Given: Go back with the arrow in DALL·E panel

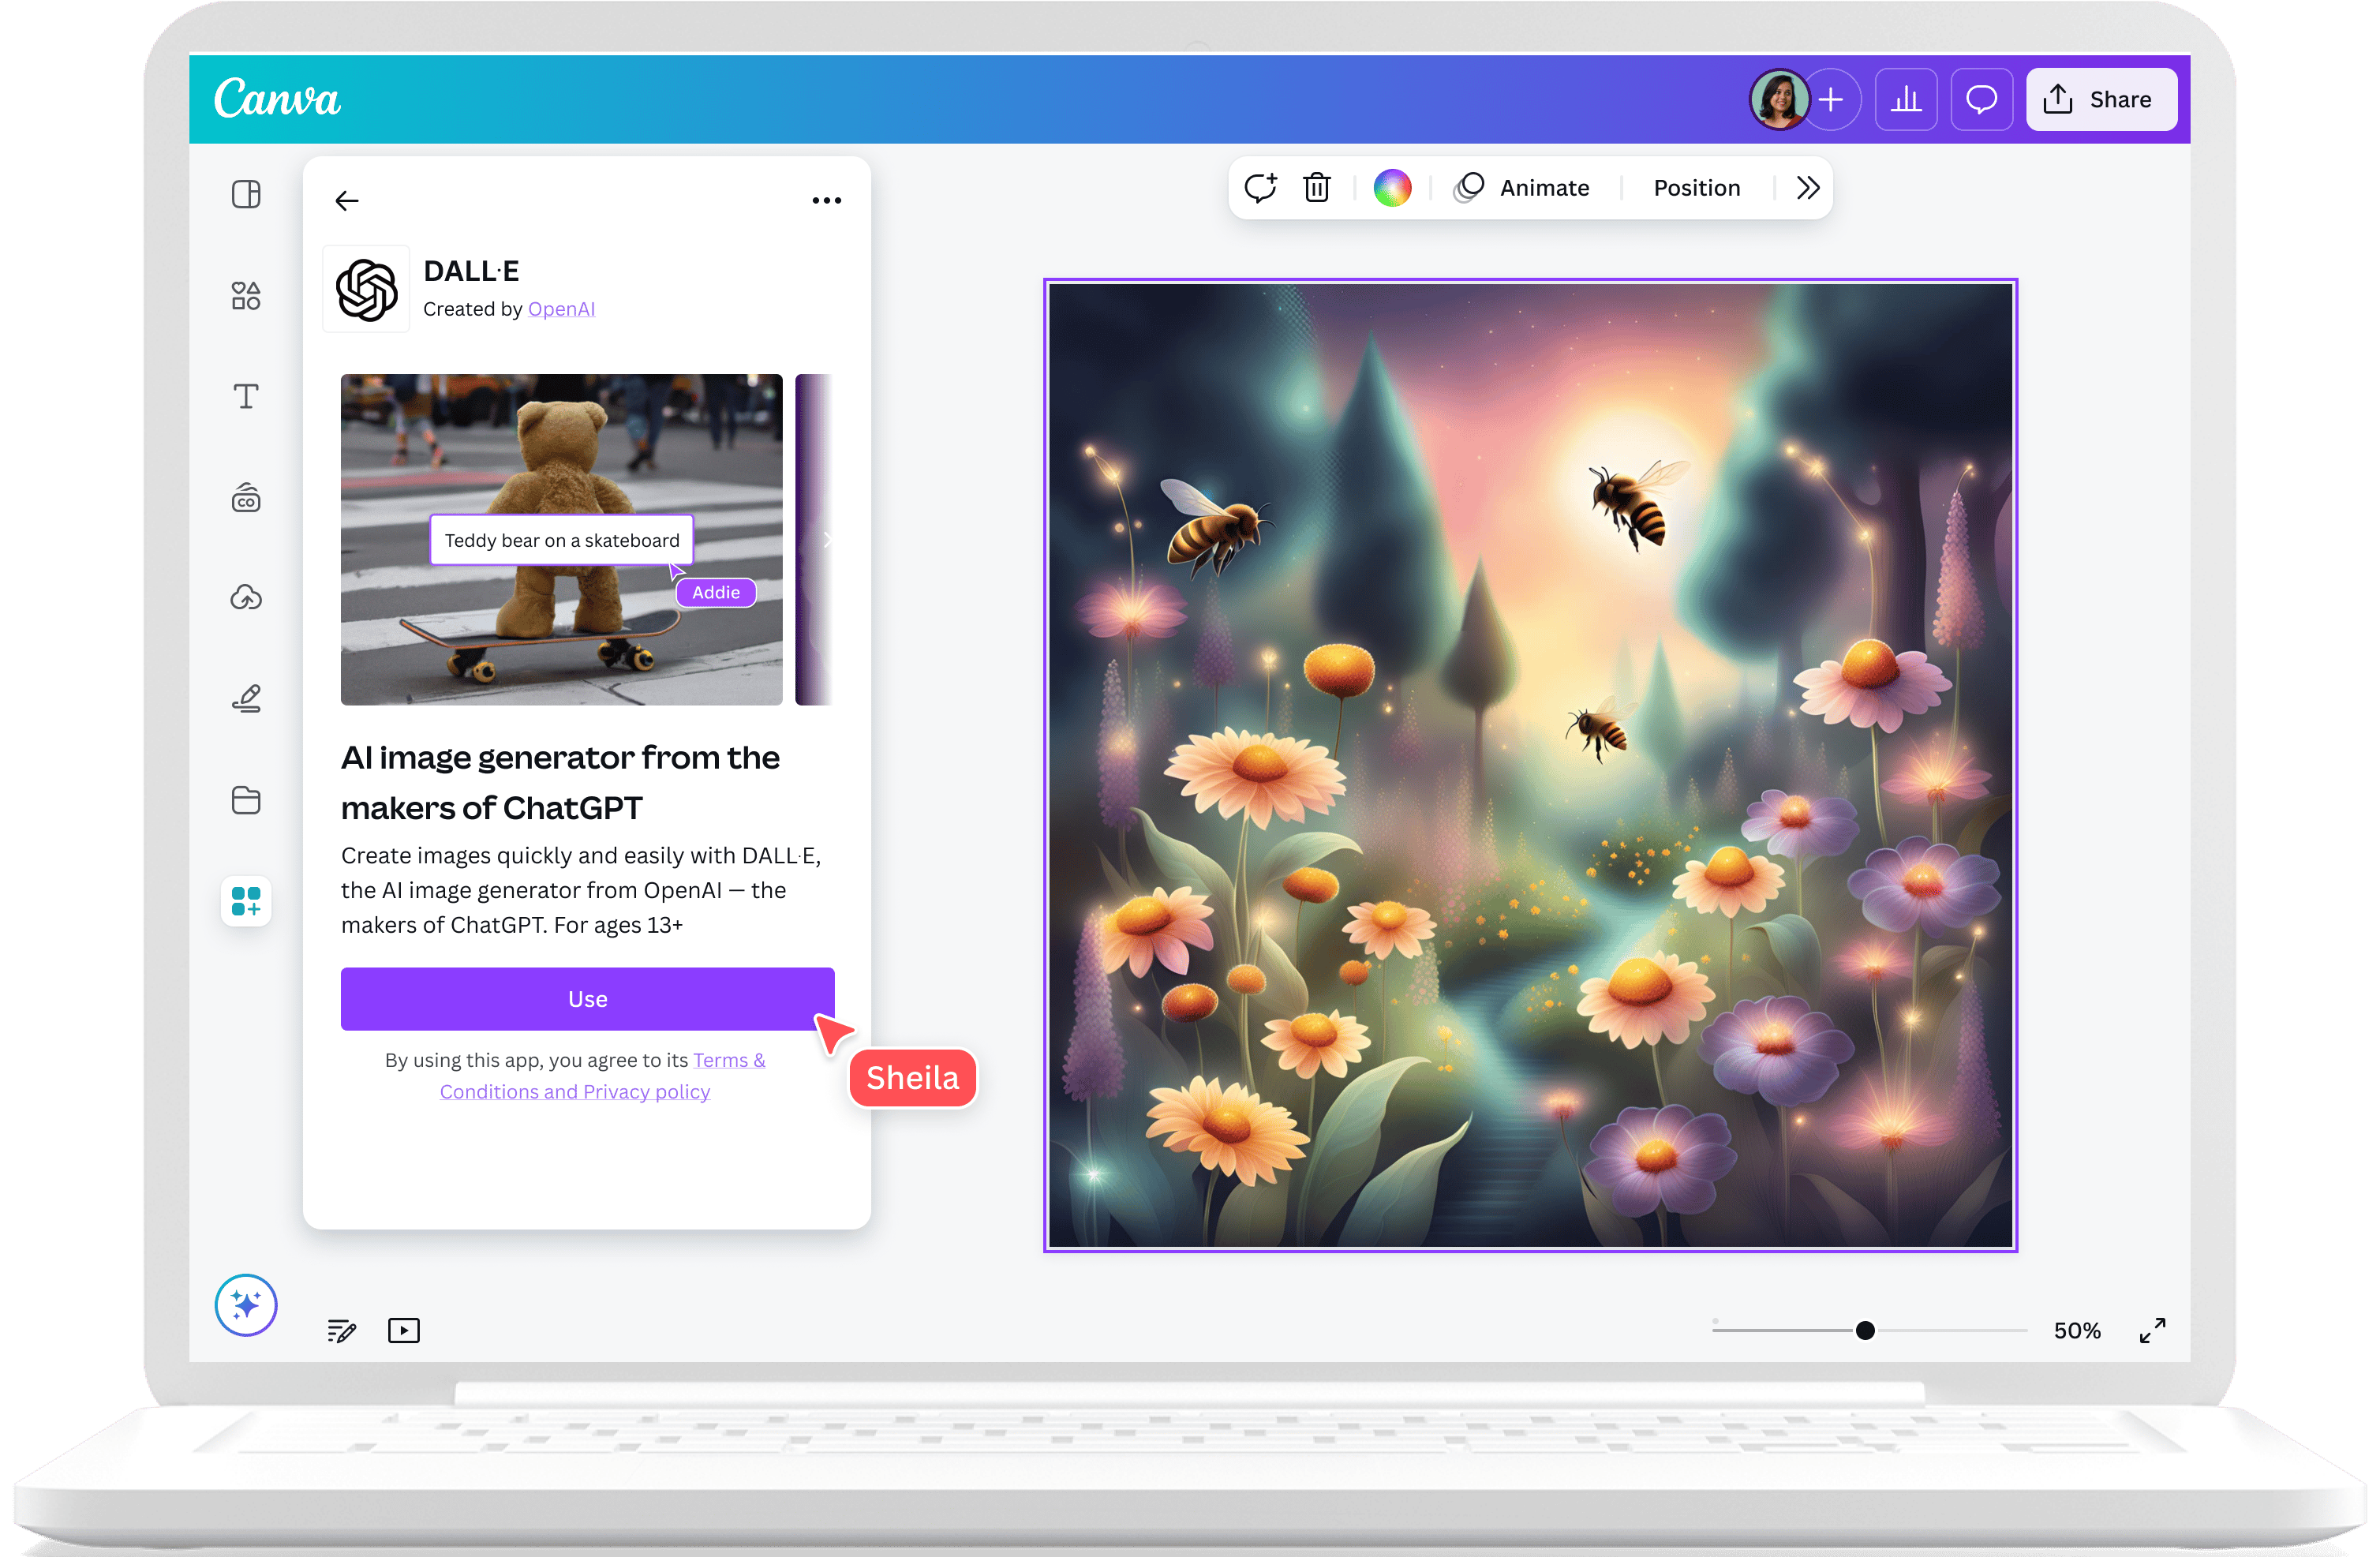Looking at the screenshot, I should (x=347, y=200).
